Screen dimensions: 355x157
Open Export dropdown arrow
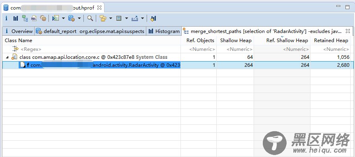(x=142, y=18)
